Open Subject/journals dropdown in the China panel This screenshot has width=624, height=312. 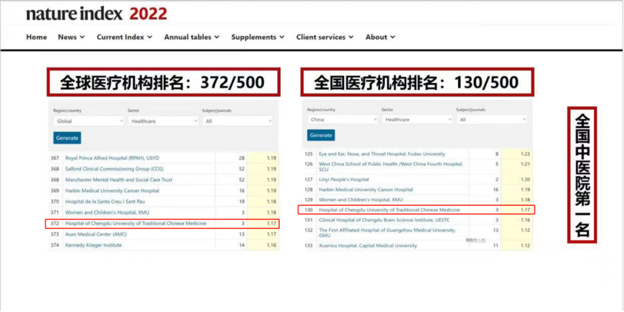tap(492, 120)
